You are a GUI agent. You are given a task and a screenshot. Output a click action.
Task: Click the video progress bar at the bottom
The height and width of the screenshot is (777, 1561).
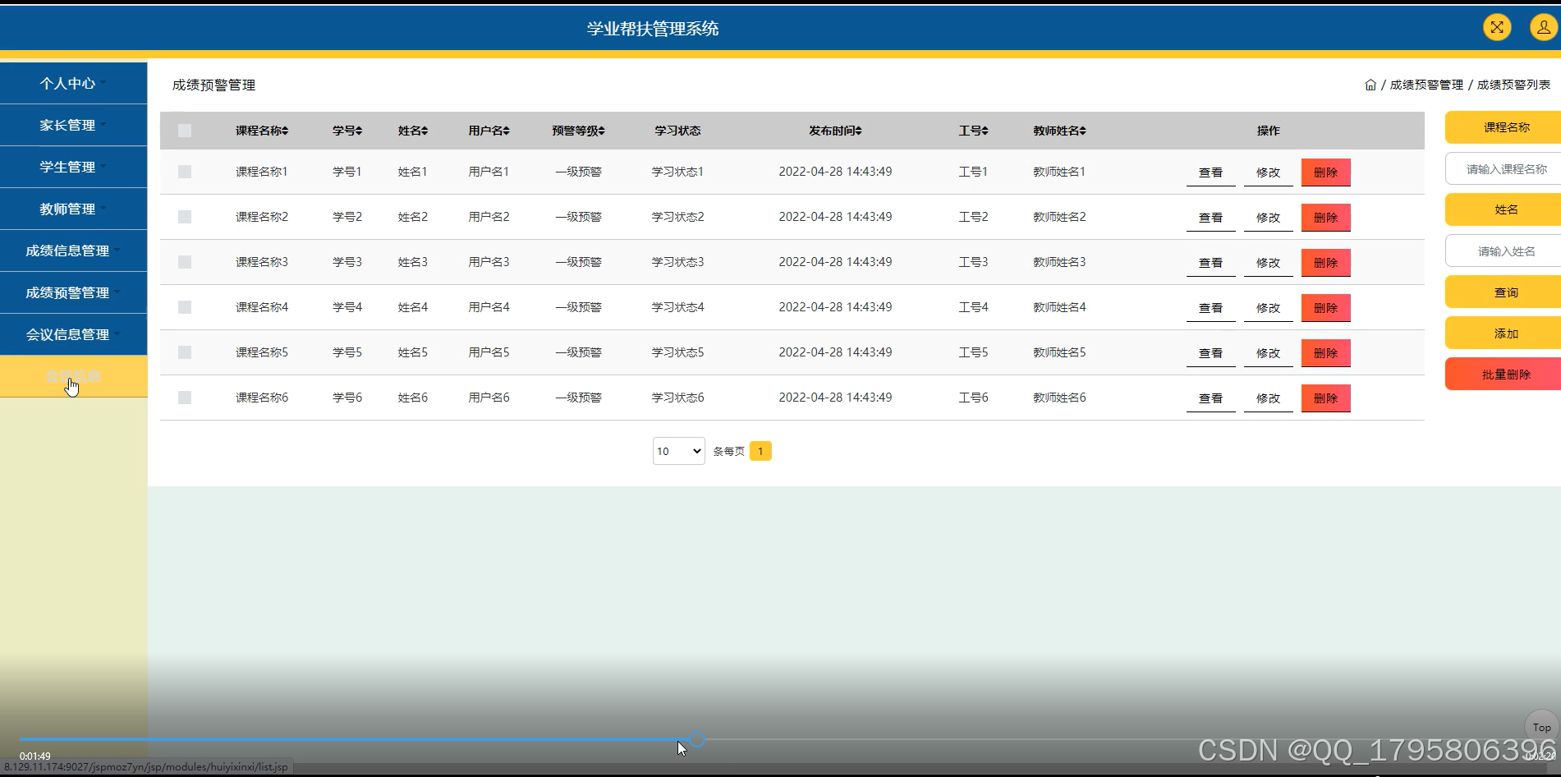click(697, 740)
